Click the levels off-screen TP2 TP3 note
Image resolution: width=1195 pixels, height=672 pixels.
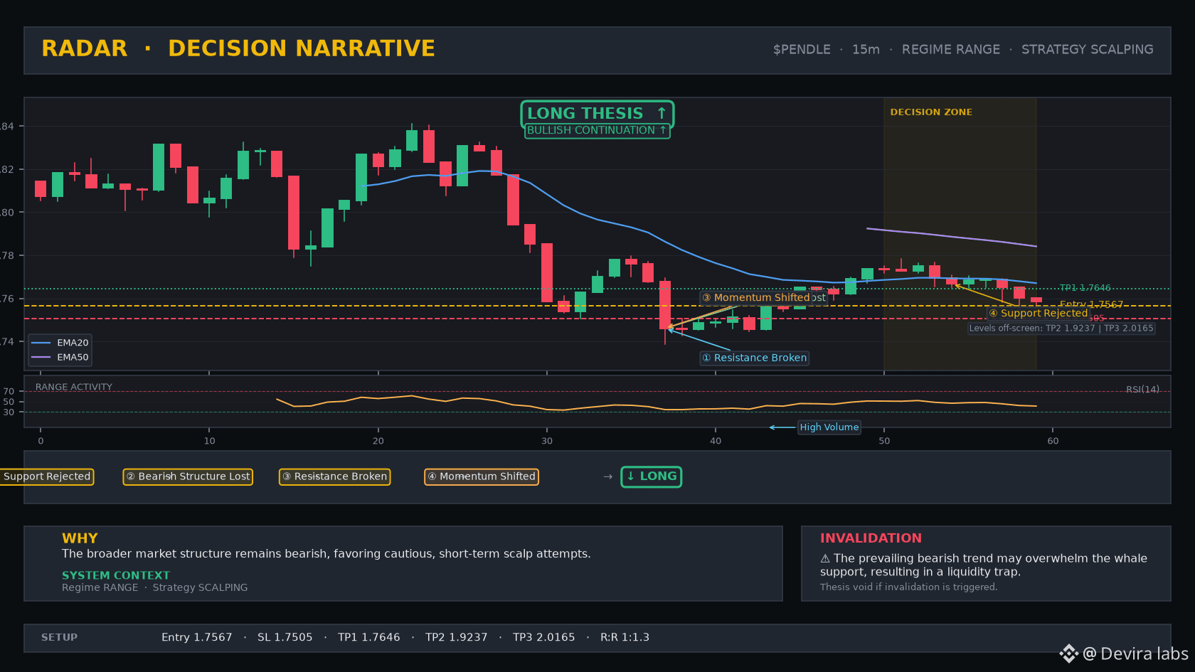coord(1061,328)
